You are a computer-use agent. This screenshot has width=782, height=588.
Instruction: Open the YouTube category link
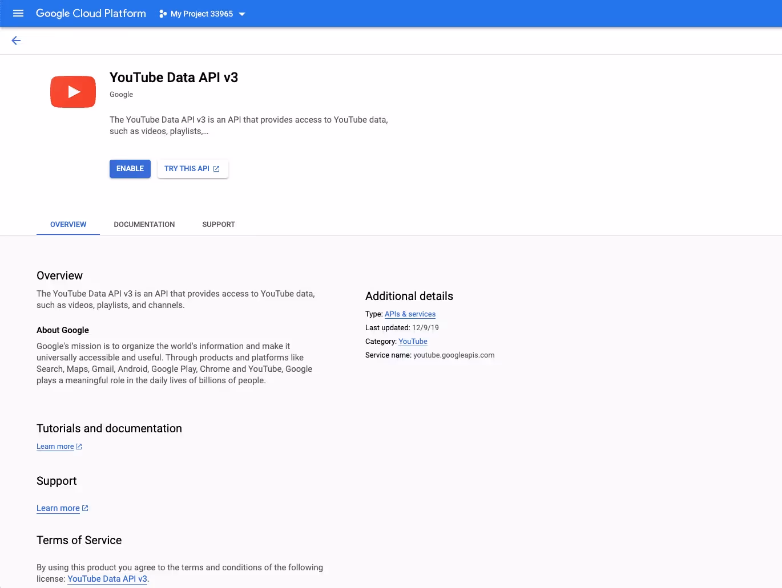point(413,342)
